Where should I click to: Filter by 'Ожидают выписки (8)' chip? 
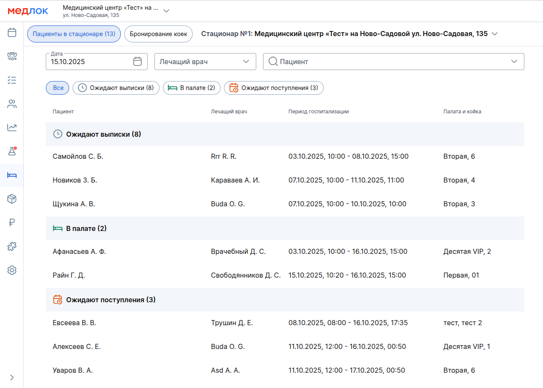coord(116,88)
